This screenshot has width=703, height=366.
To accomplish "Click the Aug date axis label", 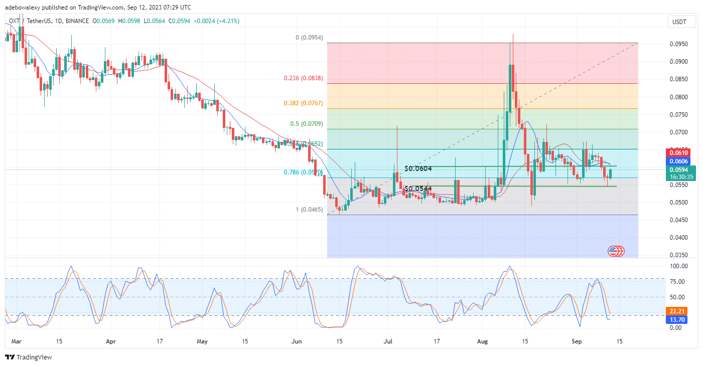I will pos(482,341).
